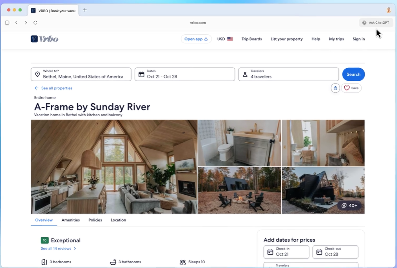Click the Exceptional rating text
Viewport: 397px width, 268px height.
(66, 240)
